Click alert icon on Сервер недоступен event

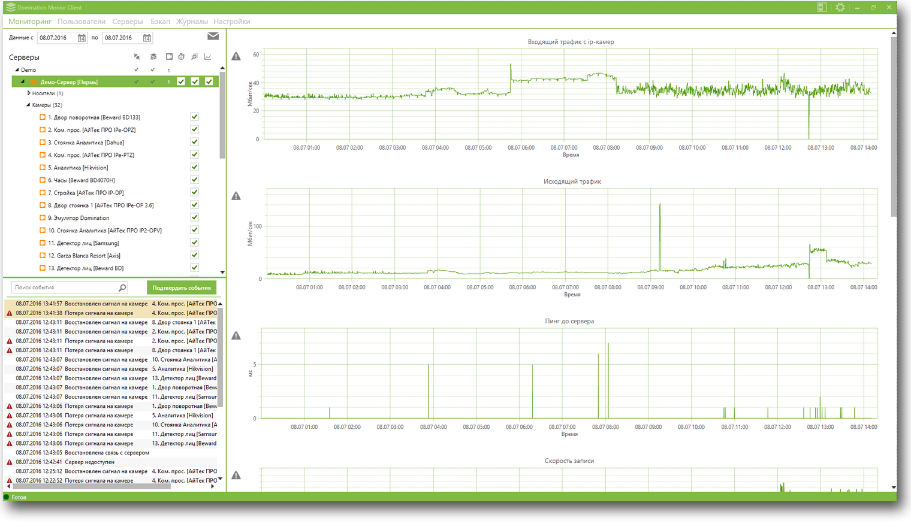click(10, 462)
